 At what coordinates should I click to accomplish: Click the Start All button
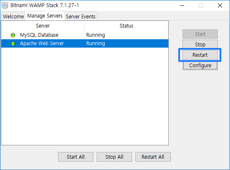75,157
